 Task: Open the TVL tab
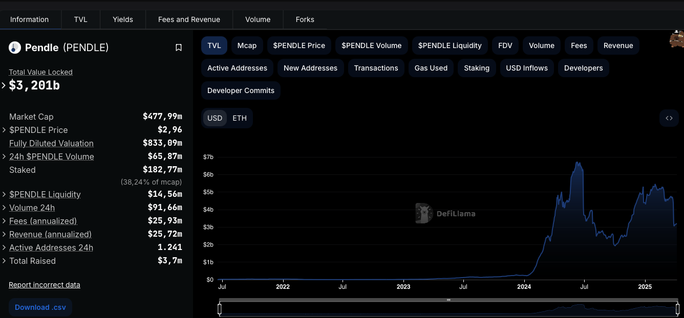(81, 19)
